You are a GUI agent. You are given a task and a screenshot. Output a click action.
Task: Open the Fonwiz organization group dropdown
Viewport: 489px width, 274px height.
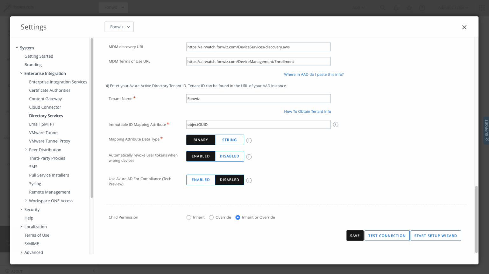[119, 27]
